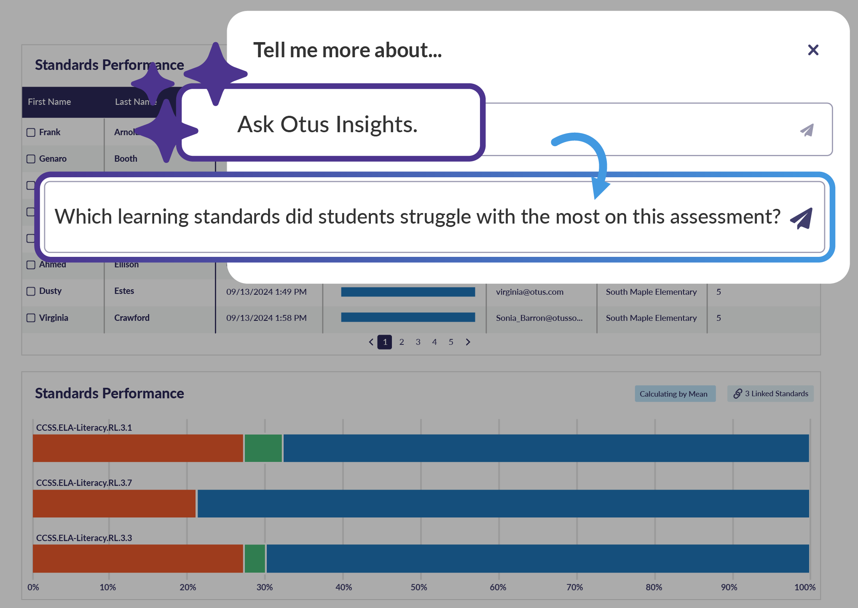
Task: Open page 2 of the student table
Action: coord(402,342)
